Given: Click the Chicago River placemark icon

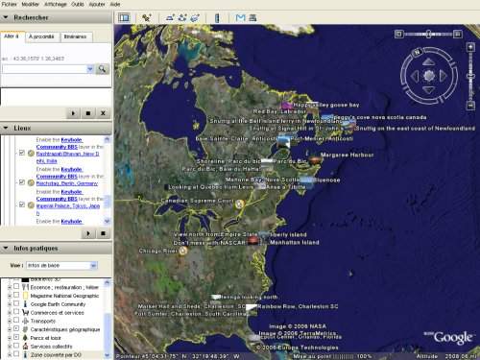Looking at the screenshot, I should click(182, 251).
